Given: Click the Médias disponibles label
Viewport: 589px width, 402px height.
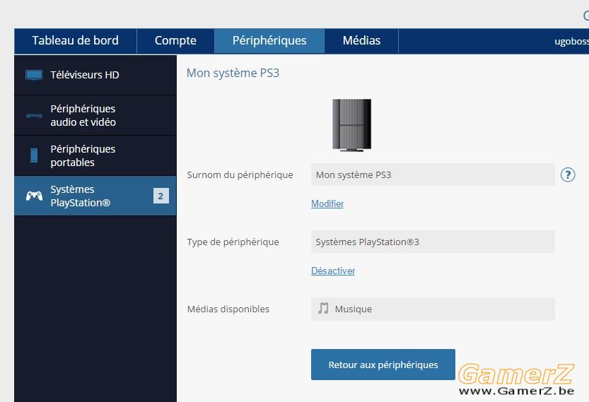Looking at the screenshot, I should click(x=228, y=309).
